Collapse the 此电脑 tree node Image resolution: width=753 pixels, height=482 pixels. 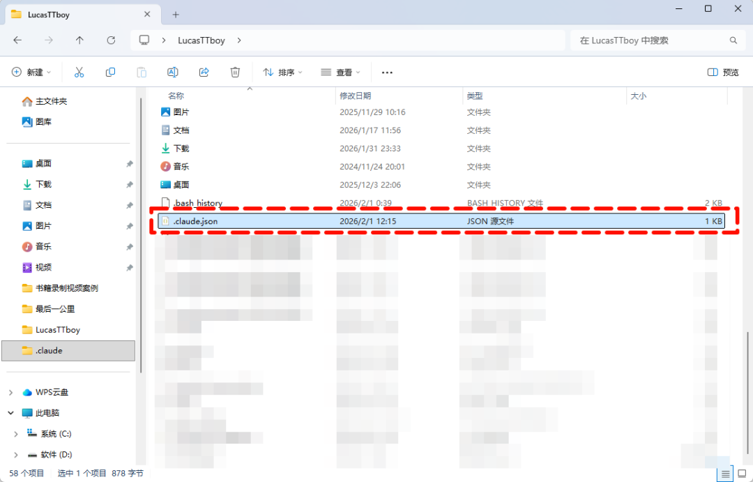point(10,413)
